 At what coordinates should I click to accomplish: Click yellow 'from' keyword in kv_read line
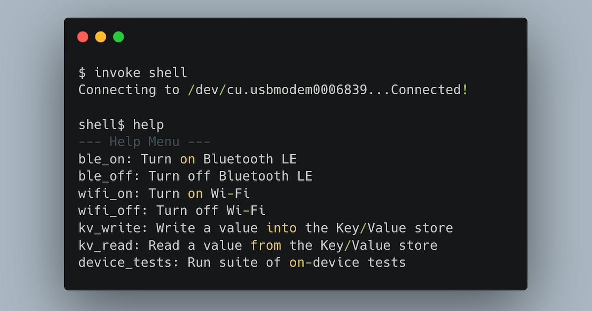(266, 245)
